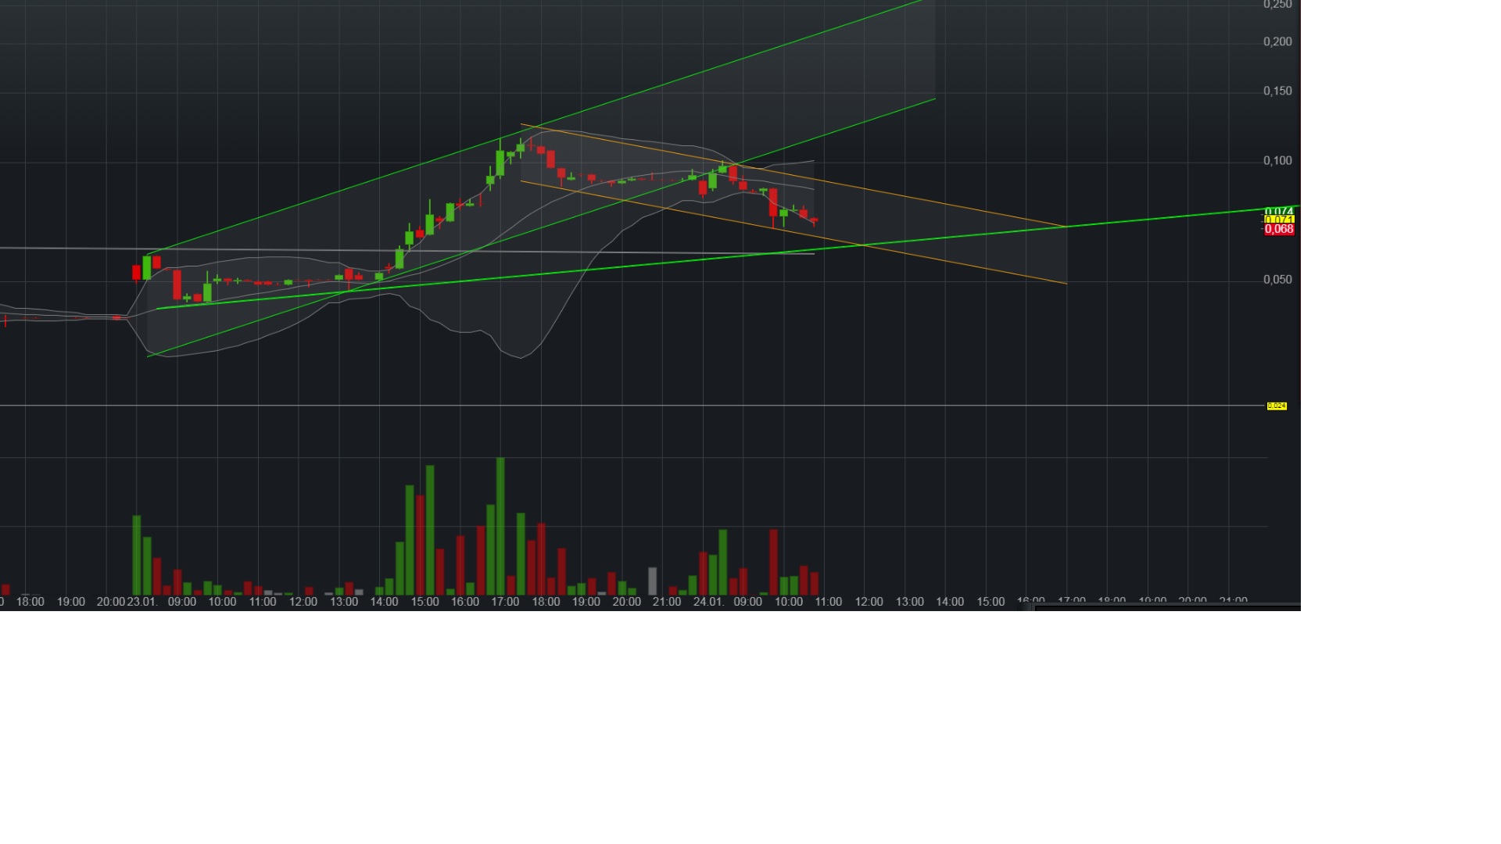The image size is (1501, 844).
Task: Click the horizontal scrollbar at bottom right
Action: (1166, 607)
